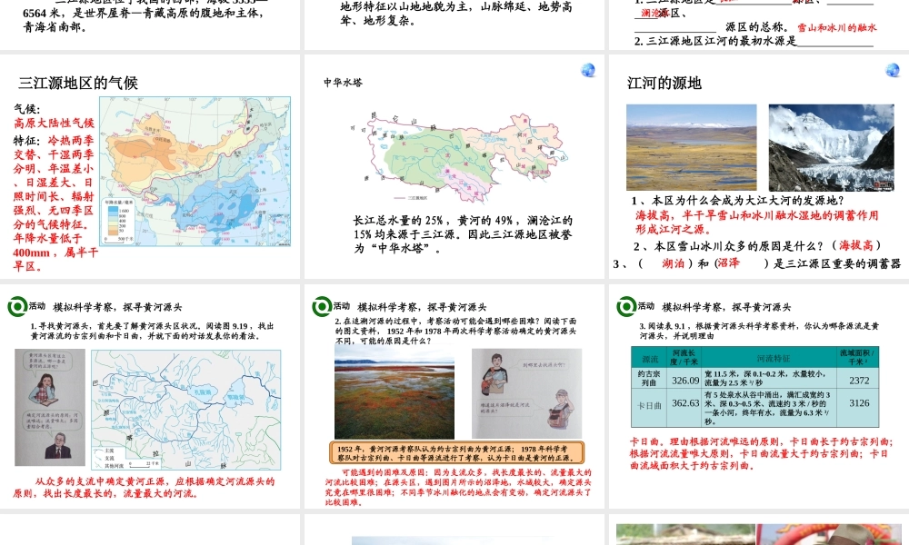This screenshot has height=545, width=909.
Task: Click the 特征: label
Action: pyautogui.click(x=28, y=141)
